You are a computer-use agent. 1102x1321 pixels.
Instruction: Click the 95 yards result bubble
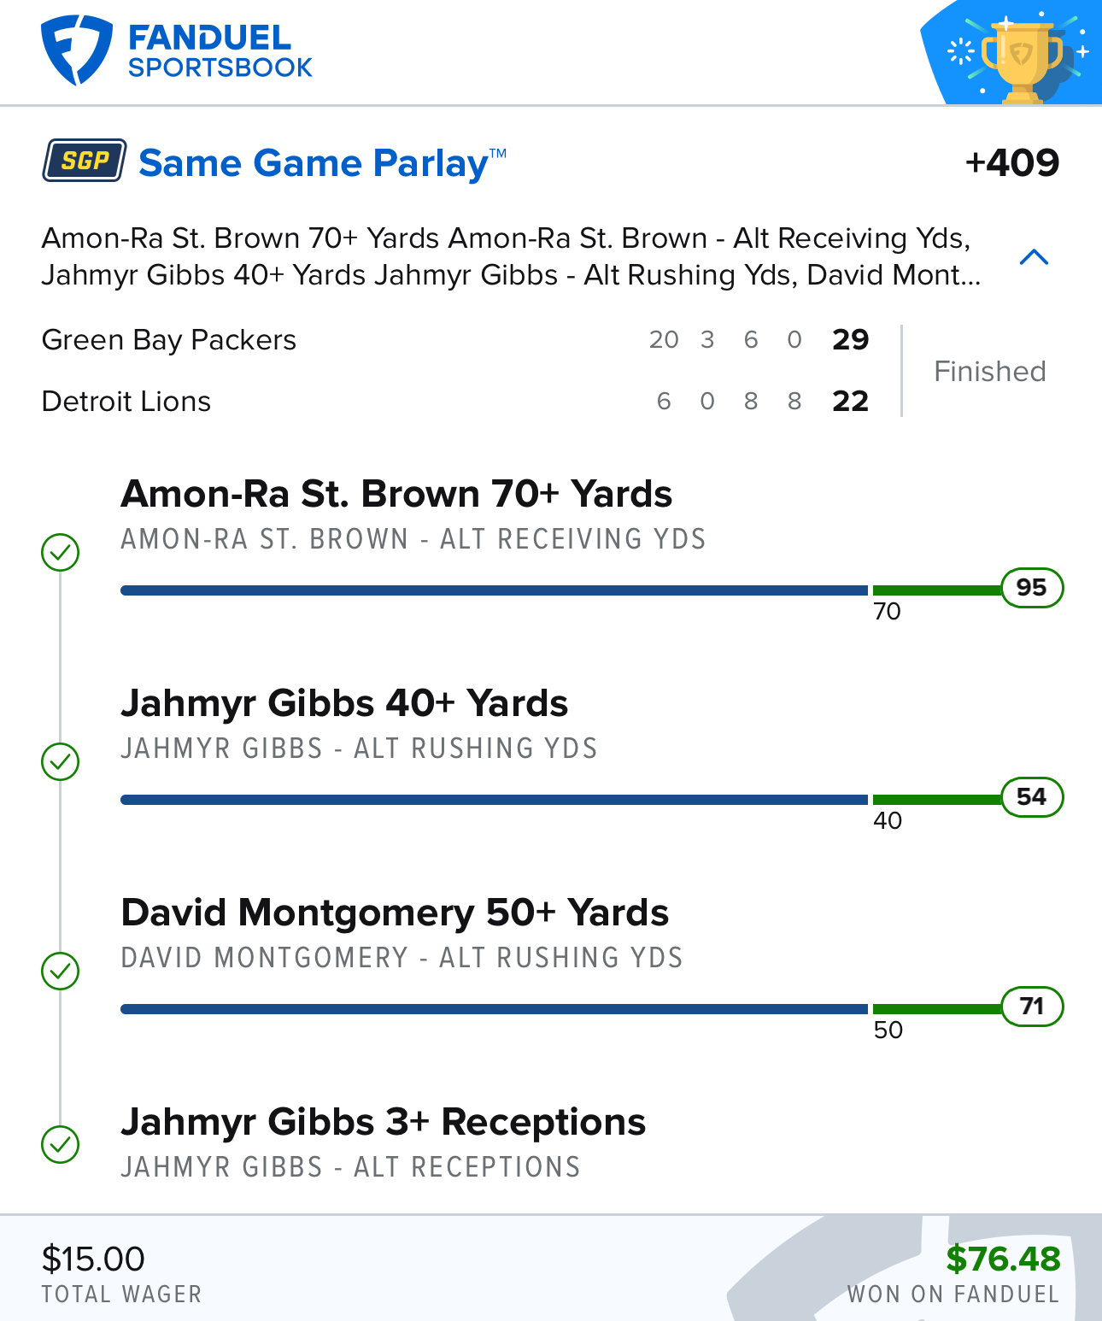tap(1032, 588)
